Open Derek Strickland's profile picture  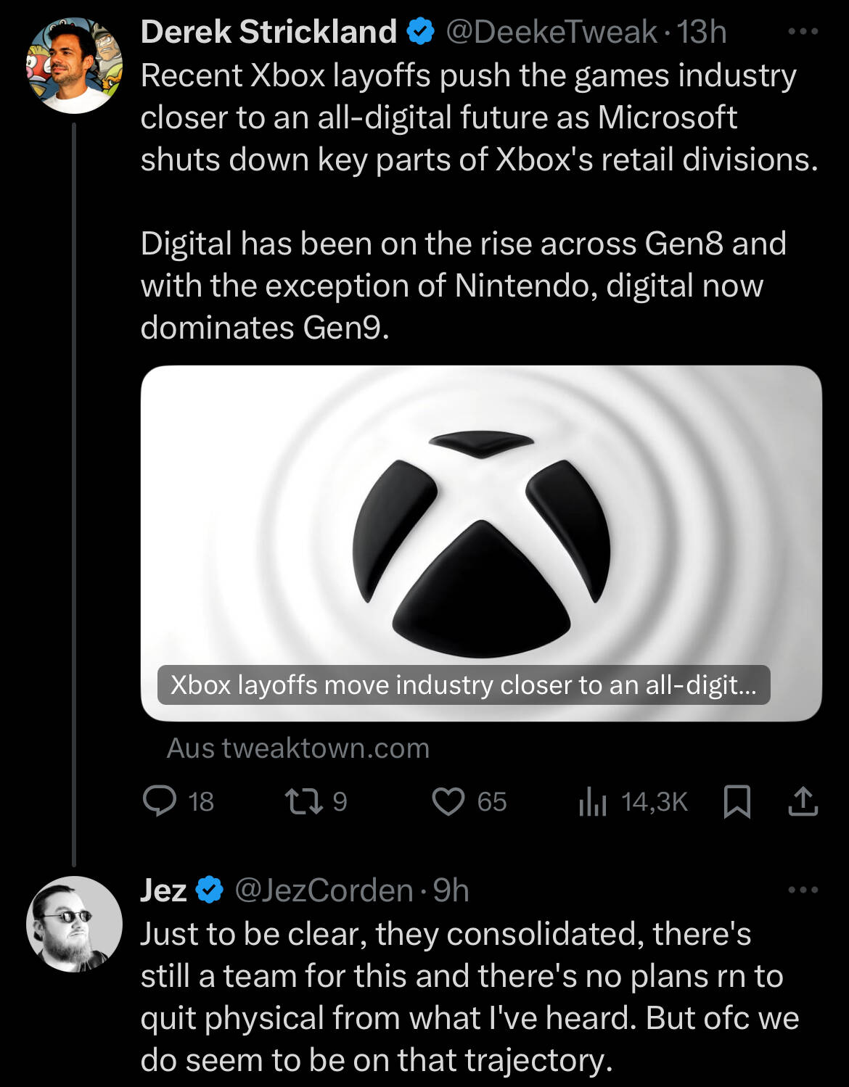(x=74, y=65)
